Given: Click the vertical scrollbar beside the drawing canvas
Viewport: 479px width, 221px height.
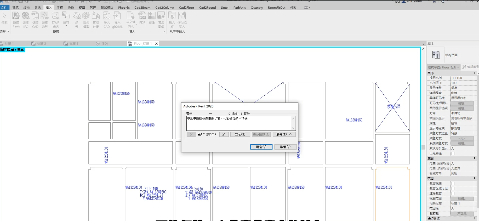Looking at the screenshot, I should click(423, 147).
